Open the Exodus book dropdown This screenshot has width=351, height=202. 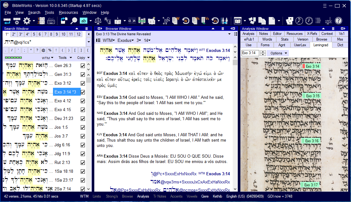point(126,40)
